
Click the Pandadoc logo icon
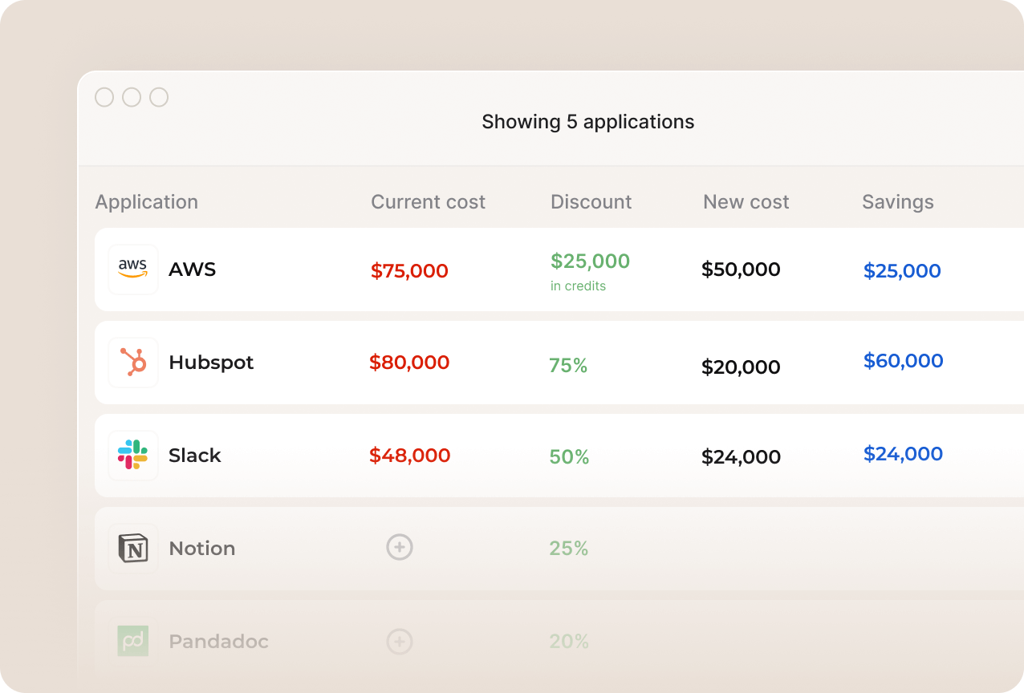pos(133,642)
